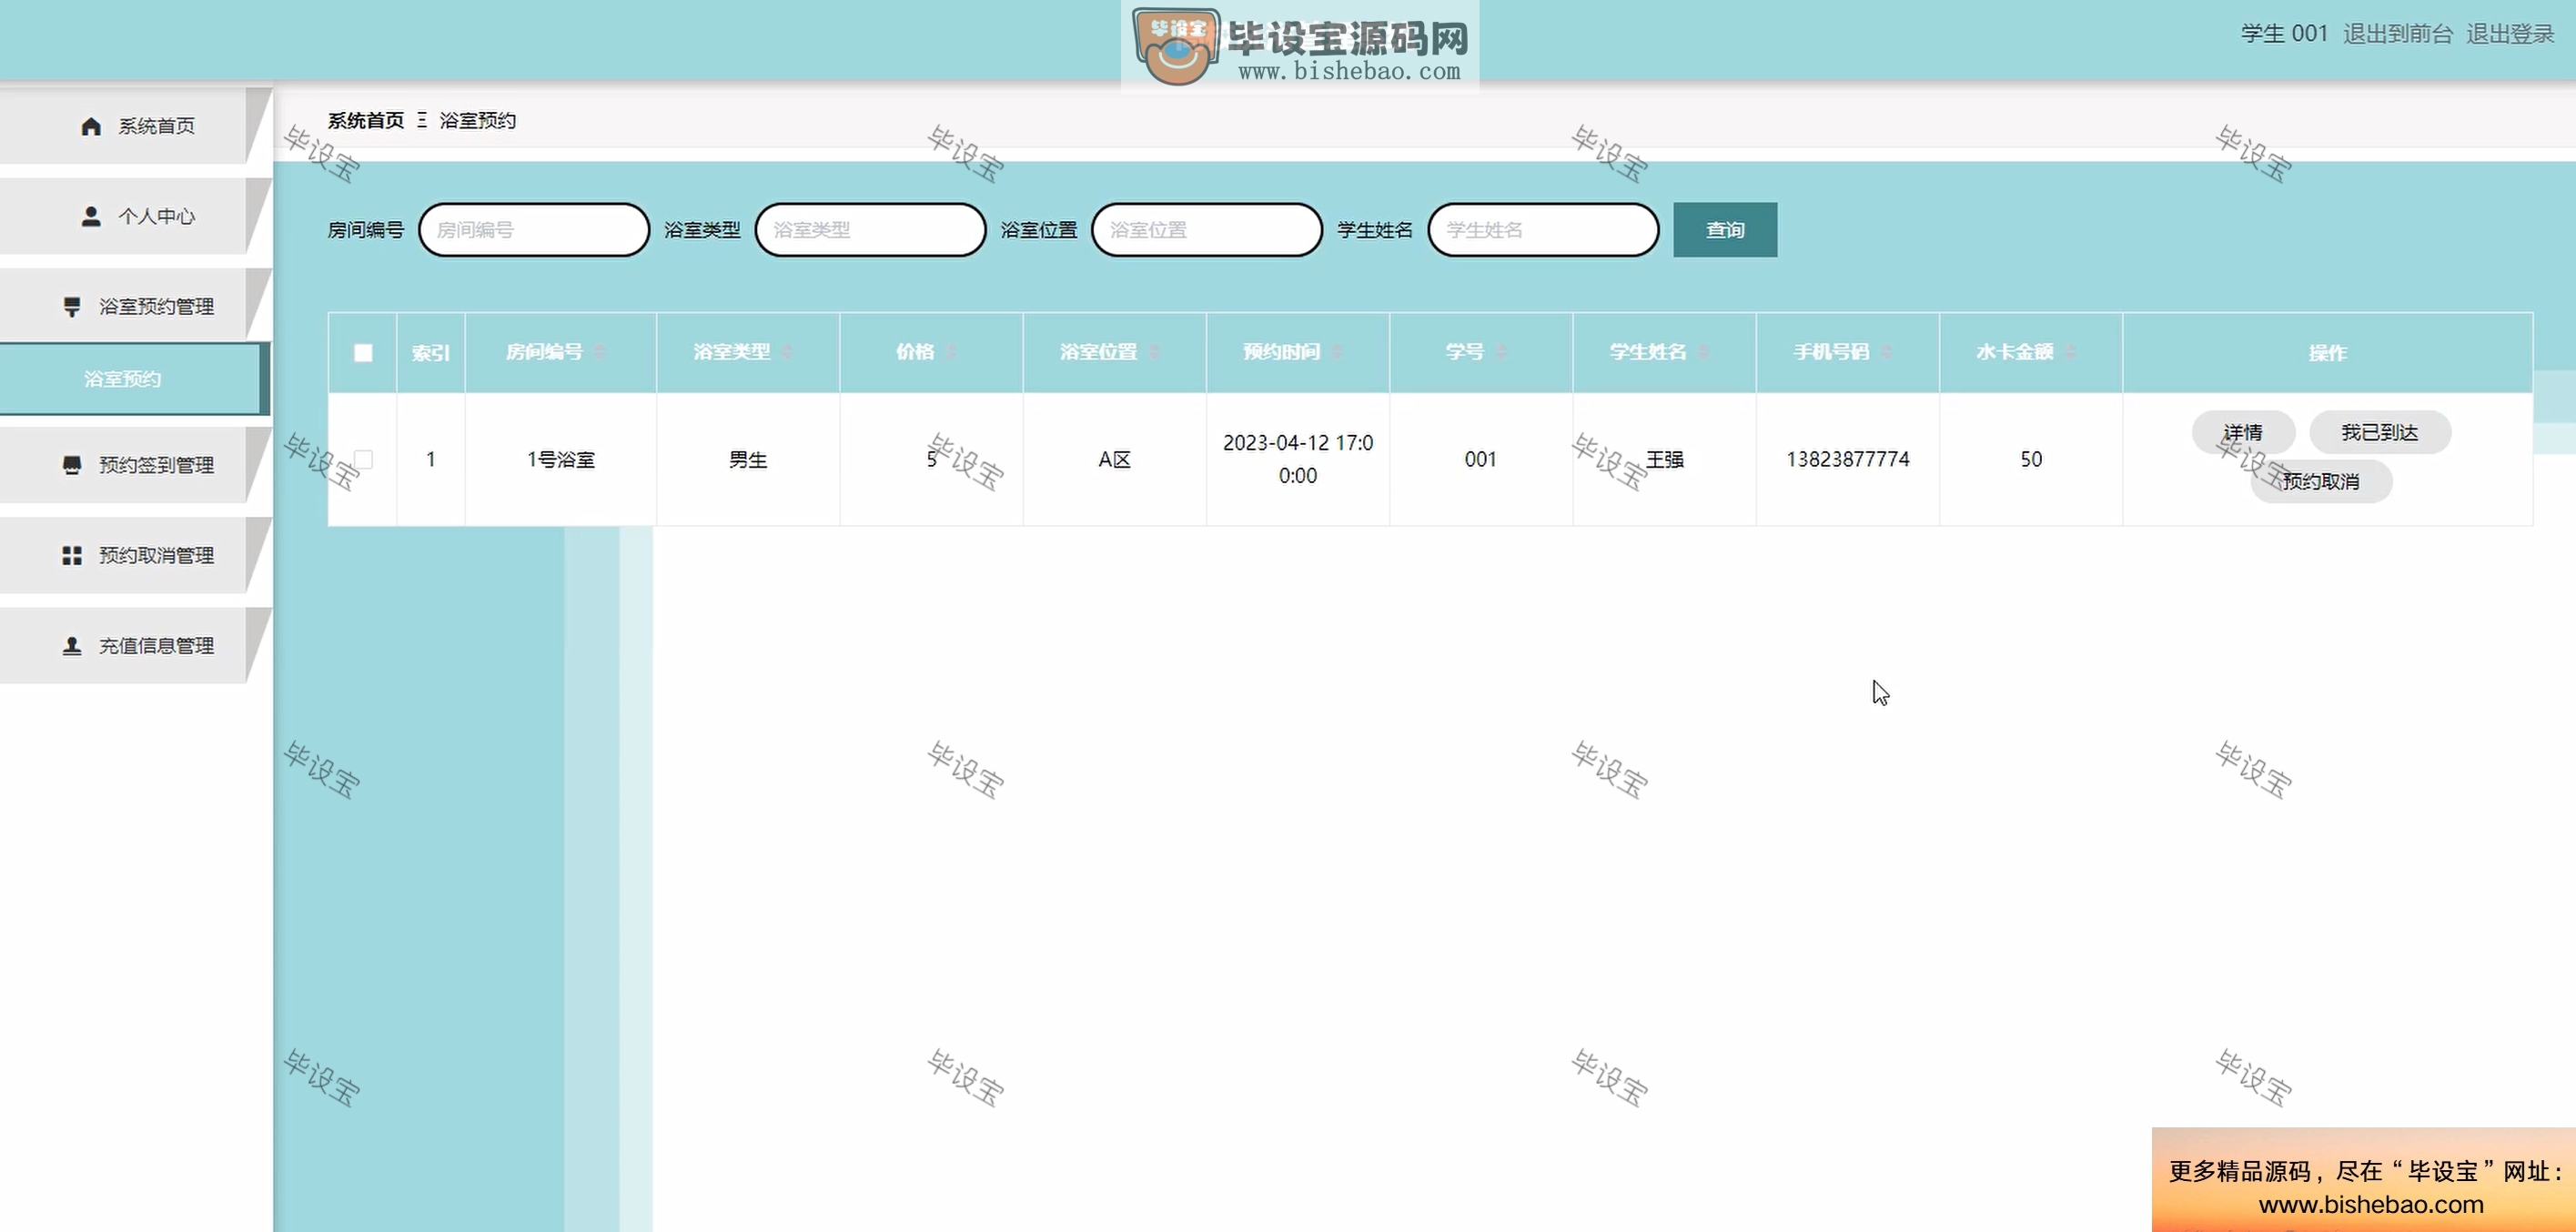This screenshot has height=1232, width=2576.
Task: Toggle the select-all checkbox in table header
Action: click(x=363, y=353)
